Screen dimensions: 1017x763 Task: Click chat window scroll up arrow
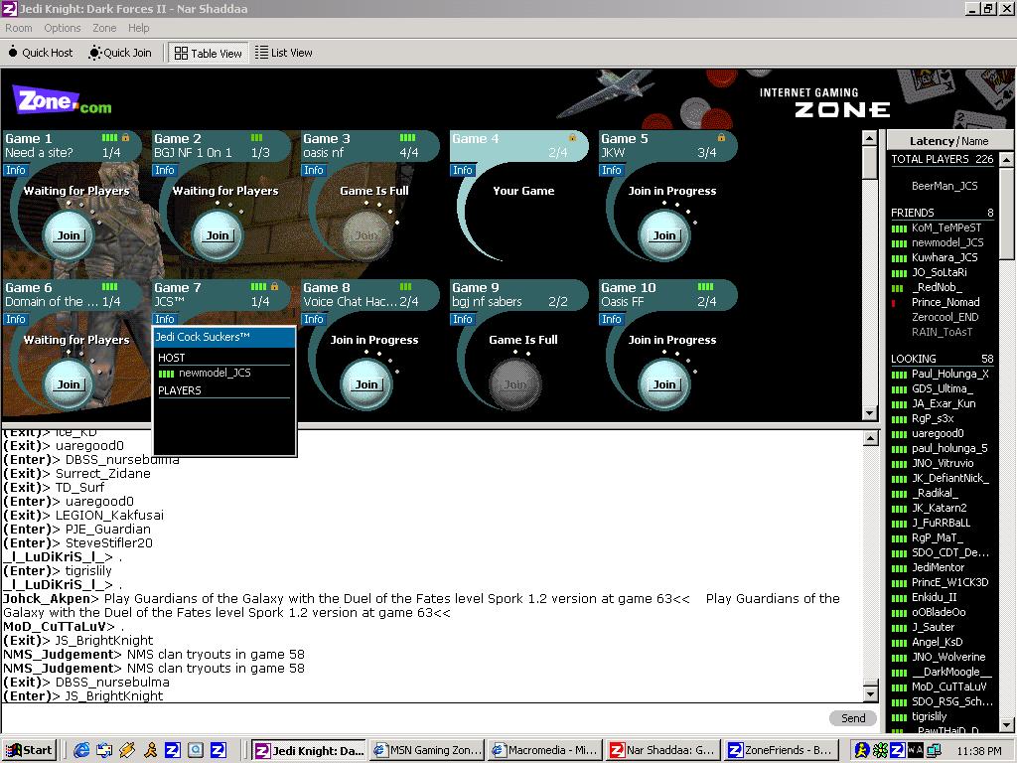(x=871, y=438)
